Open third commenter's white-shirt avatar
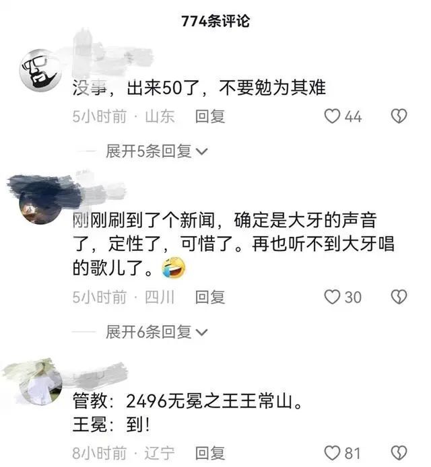This screenshot has height=467, width=431. pos(40,384)
